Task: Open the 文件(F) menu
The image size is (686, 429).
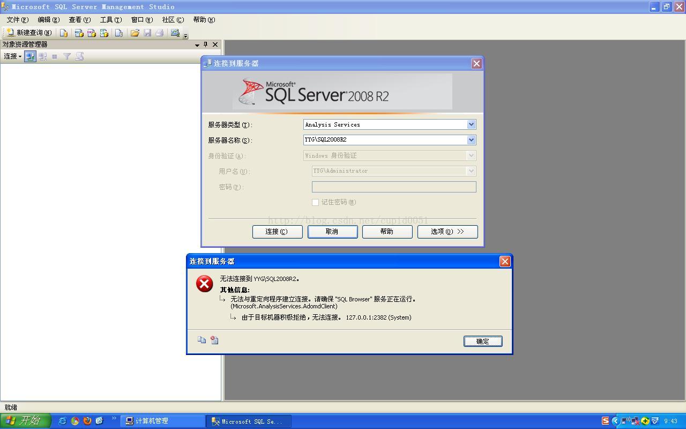Action: pyautogui.click(x=18, y=19)
